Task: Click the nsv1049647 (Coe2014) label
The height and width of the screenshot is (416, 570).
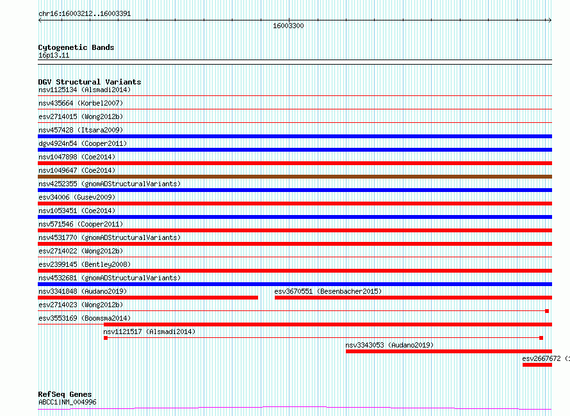Action: 77,170
